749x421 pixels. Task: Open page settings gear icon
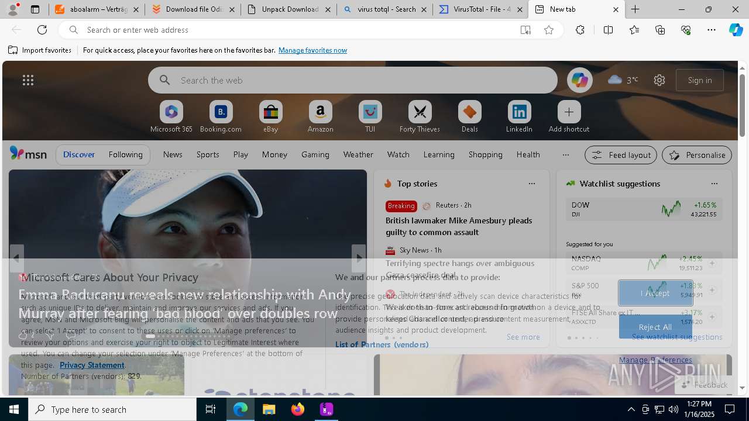pyautogui.click(x=659, y=80)
